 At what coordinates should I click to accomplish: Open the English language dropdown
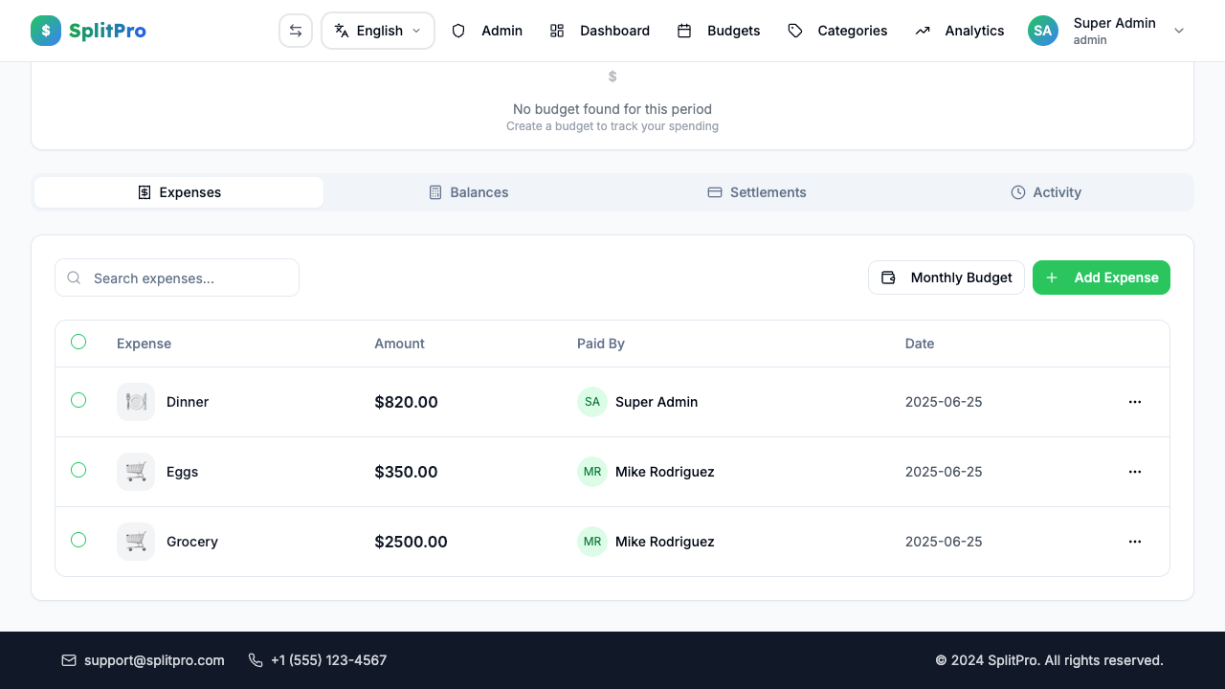pyautogui.click(x=377, y=30)
